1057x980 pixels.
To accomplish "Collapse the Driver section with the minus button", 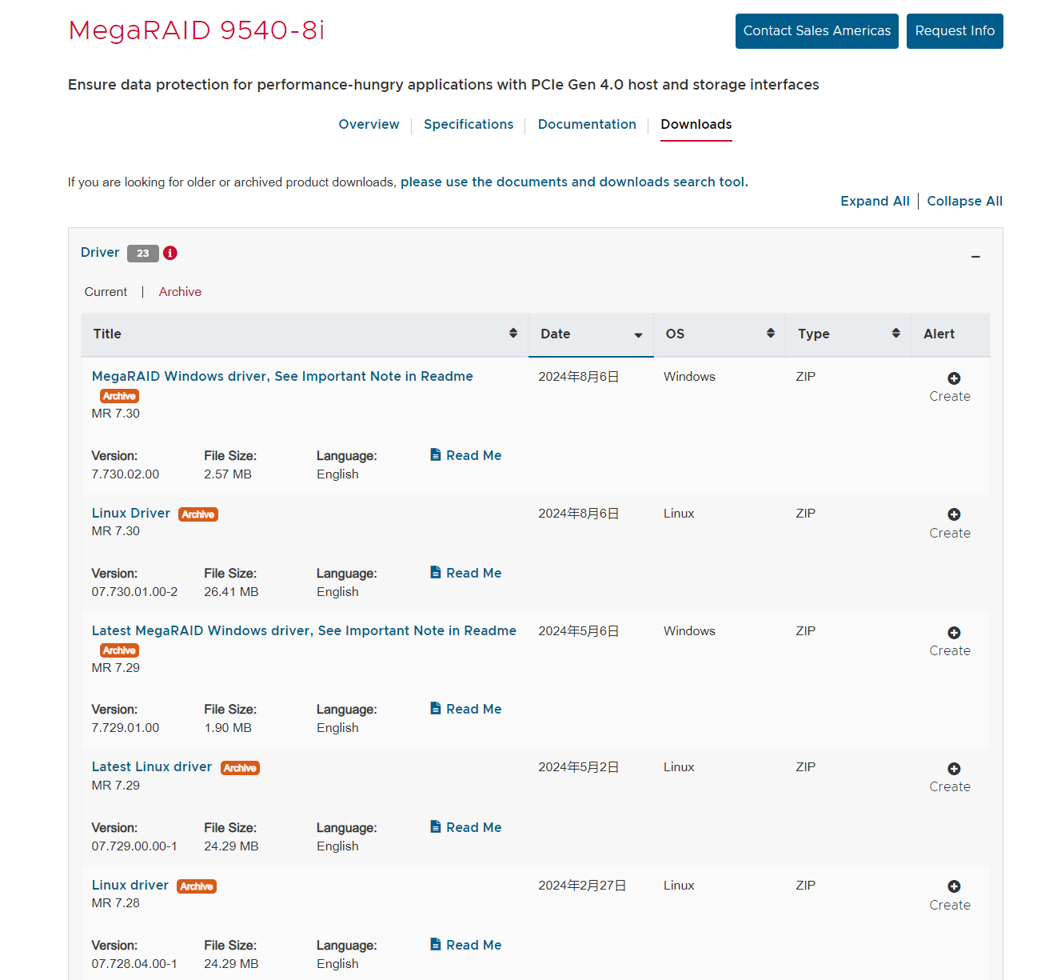I will pos(975,257).
